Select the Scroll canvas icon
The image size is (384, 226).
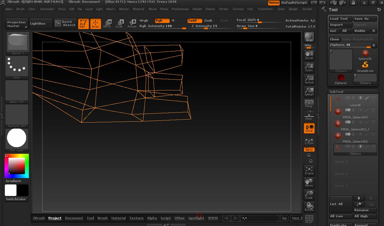point(309,55)
